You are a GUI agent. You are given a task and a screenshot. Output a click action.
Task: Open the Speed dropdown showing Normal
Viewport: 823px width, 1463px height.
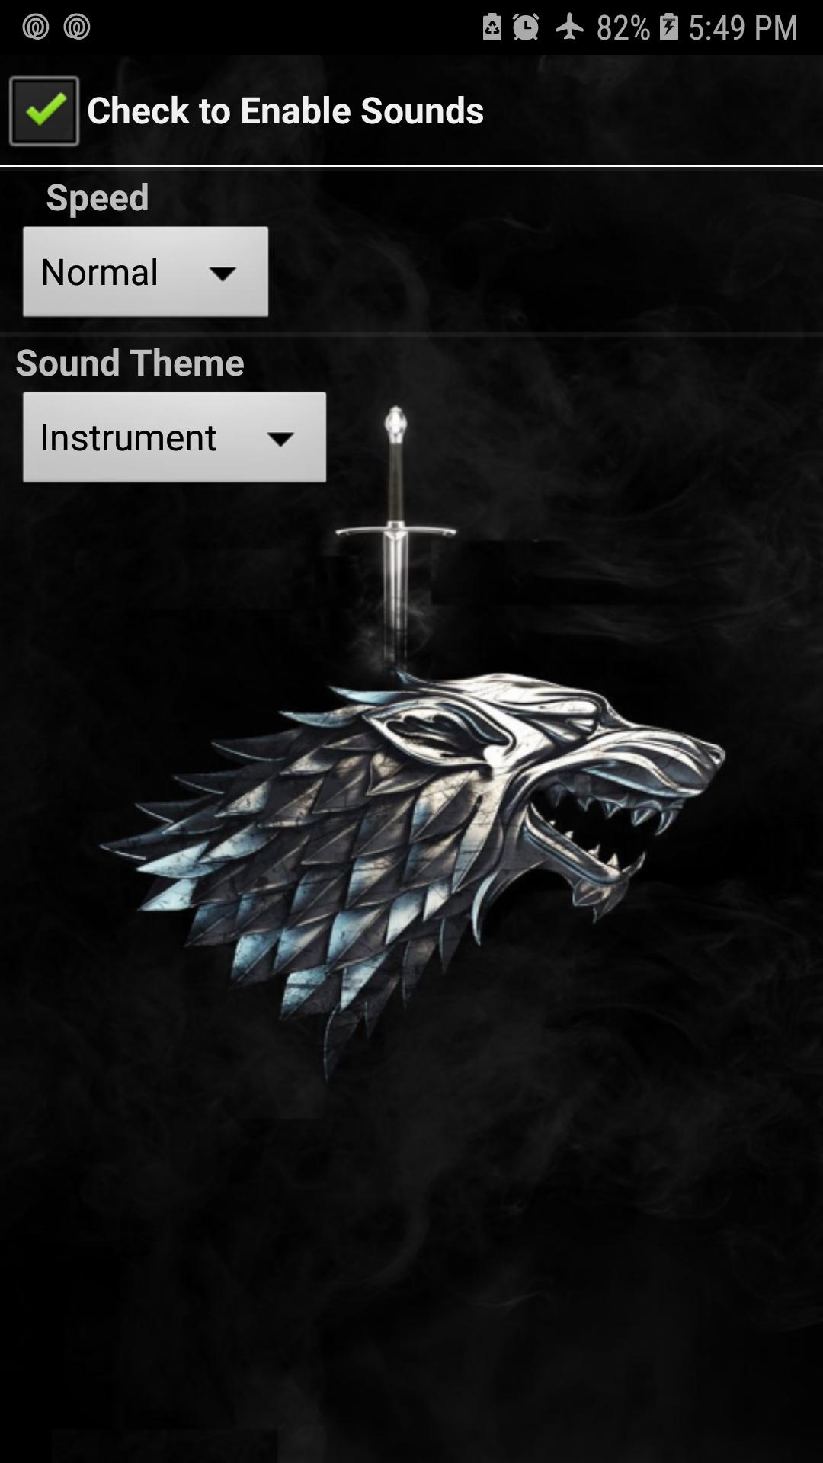click(x=146, y=271)
